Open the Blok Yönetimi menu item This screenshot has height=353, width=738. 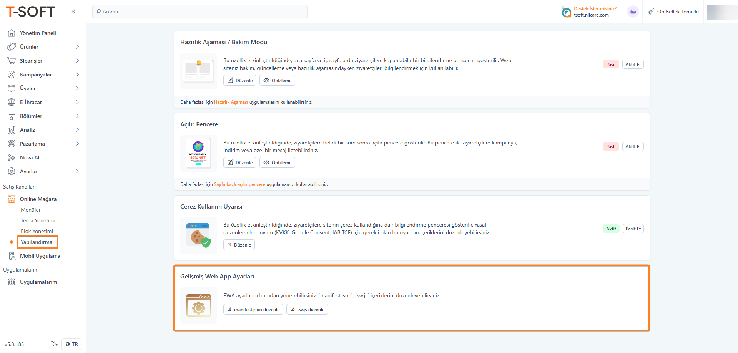(x=37, y=231)
